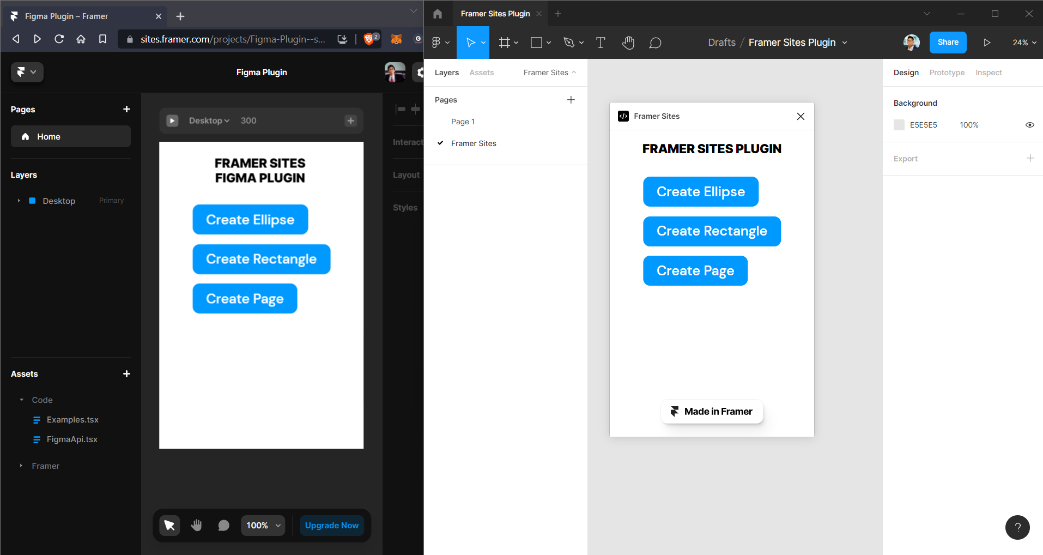Click Create Ellipse in Framer canvas
Image resolution: width=1043 pixels, height=555 pixels.
click(250, 219)
